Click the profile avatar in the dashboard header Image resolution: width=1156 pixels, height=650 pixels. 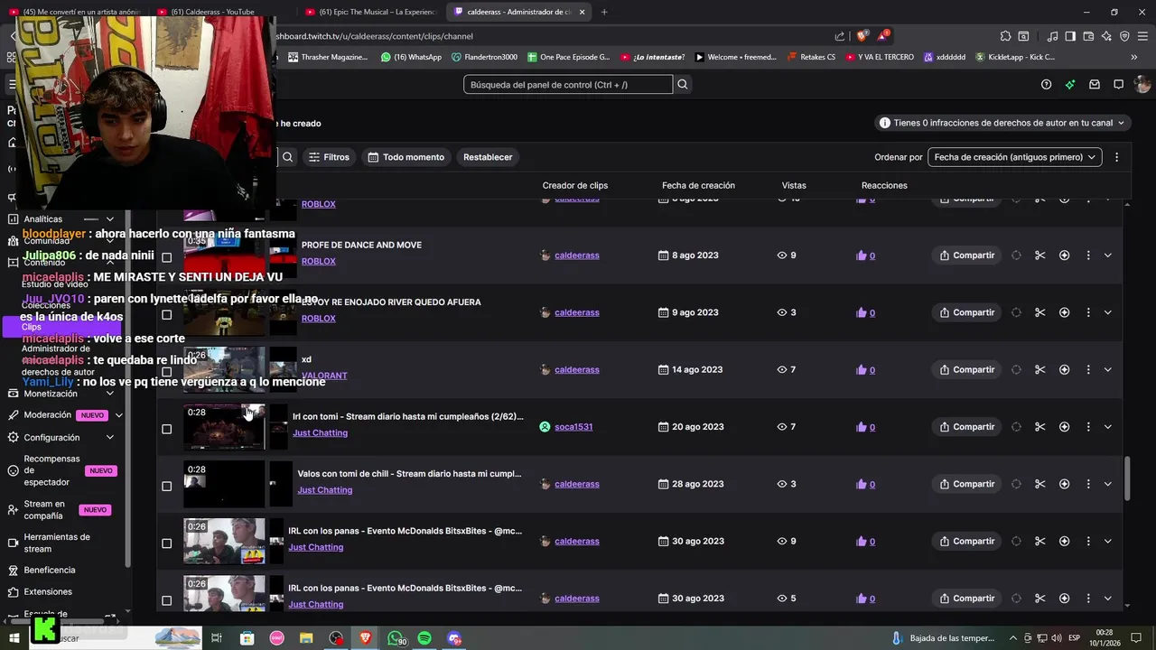pos(1142,84)
